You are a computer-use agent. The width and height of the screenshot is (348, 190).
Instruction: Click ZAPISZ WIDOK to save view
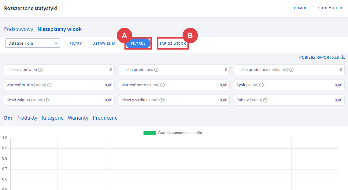pyautogui.click(x=172, y=43)
